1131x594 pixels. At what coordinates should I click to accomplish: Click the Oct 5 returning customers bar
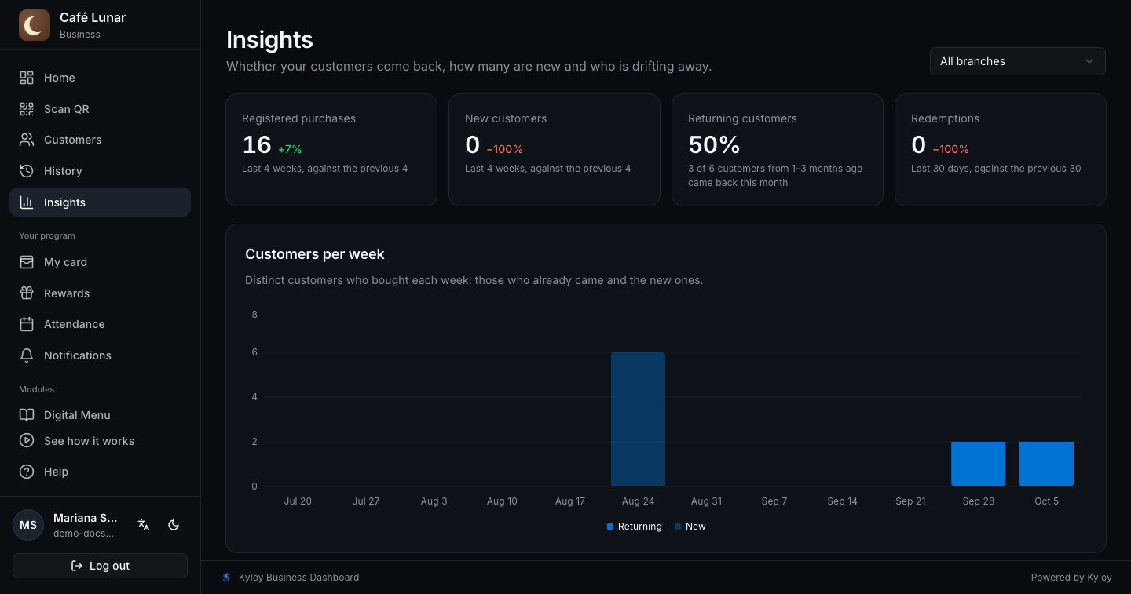click(1046, 464)
